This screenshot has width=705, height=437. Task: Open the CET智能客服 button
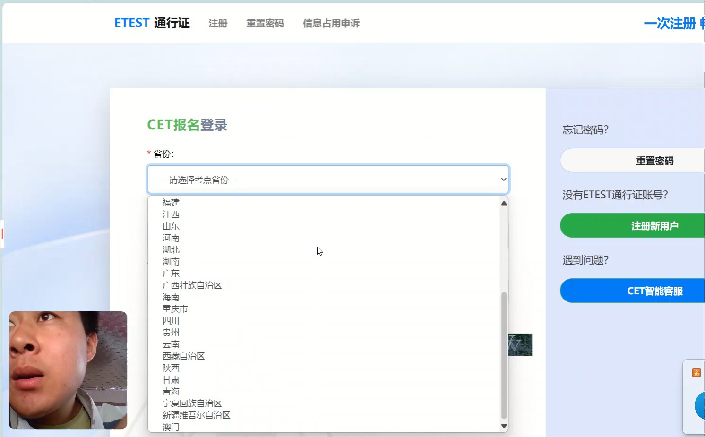pyautogui.click(x=632, y=291)
